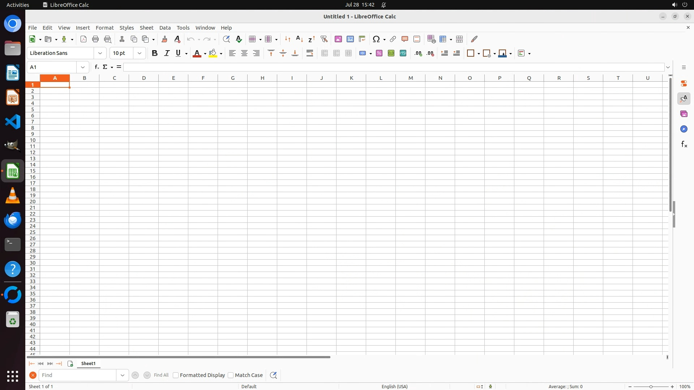694x390 pixels.
Task: Open the Data menu
Action: [x=165, y=28]
